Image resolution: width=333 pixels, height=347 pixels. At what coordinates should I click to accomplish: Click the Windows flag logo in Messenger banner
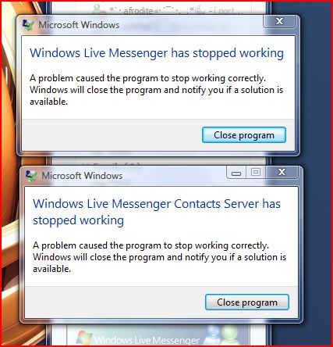(x=84, y=338)
